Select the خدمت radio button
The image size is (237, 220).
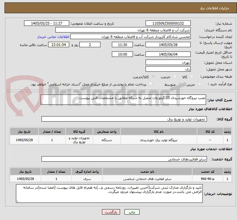175,76
